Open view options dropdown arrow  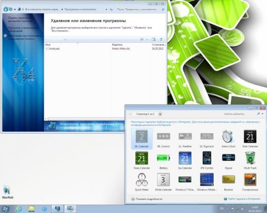point(147,40)
